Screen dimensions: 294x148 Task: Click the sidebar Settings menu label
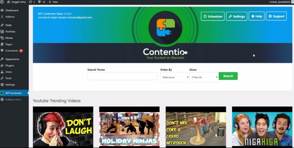coord(10,85)
